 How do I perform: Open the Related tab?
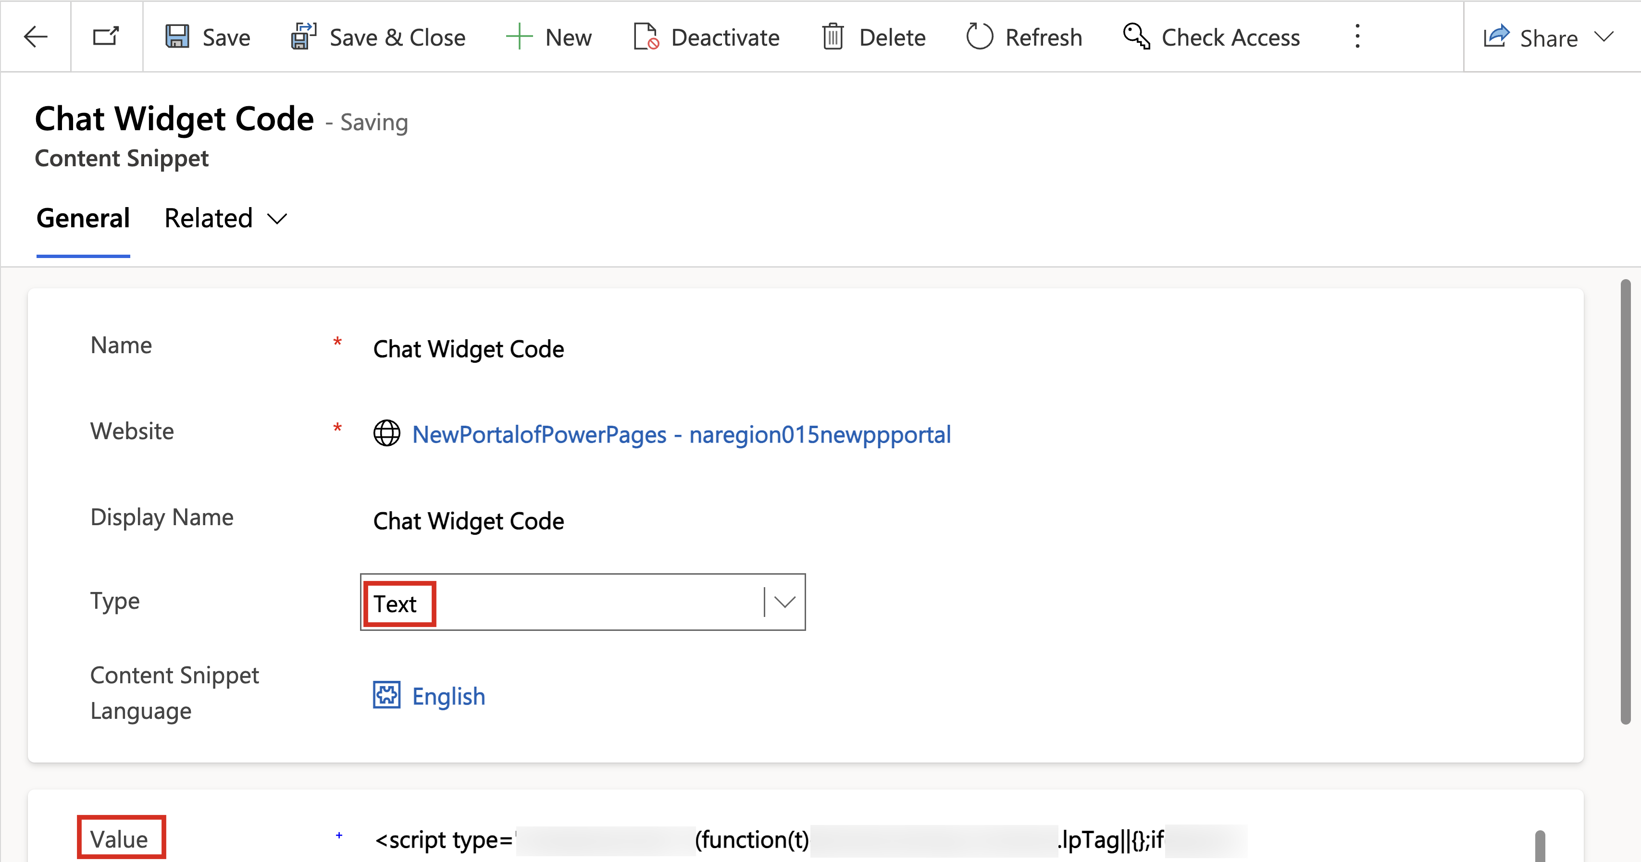(208, 218)
